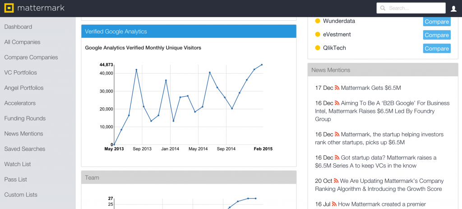This screenshot has height=209, width=462.
Task: Click Verified Google Analytics panel header
Action: [189, 31]
